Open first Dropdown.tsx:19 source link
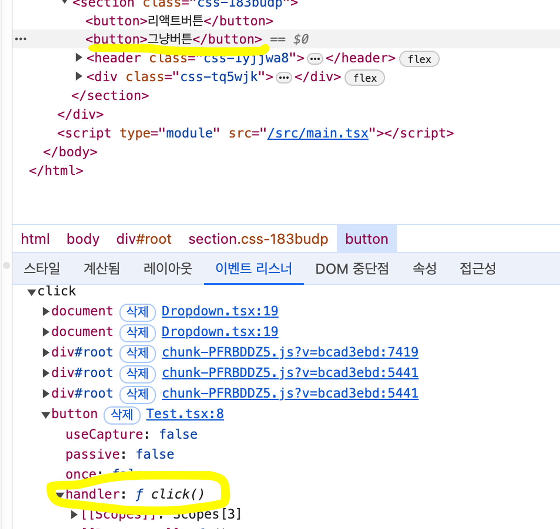The image size is (560, 529). coord(220,311)
